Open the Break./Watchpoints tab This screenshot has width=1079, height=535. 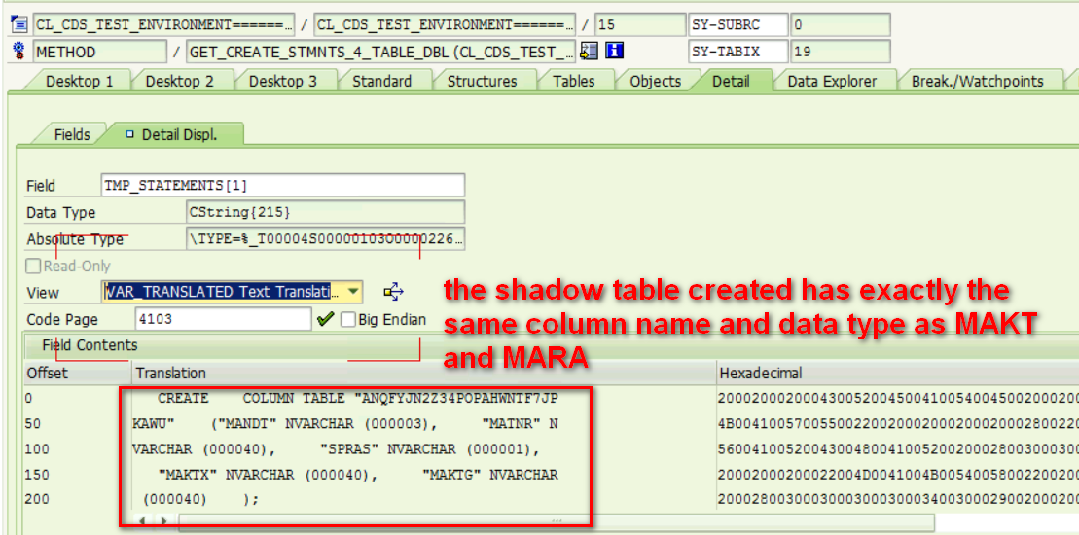(977, 81)
